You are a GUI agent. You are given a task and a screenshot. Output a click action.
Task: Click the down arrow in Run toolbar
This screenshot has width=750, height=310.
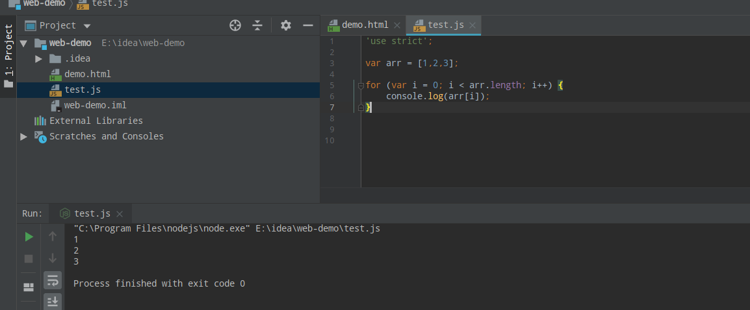[53, 258]
